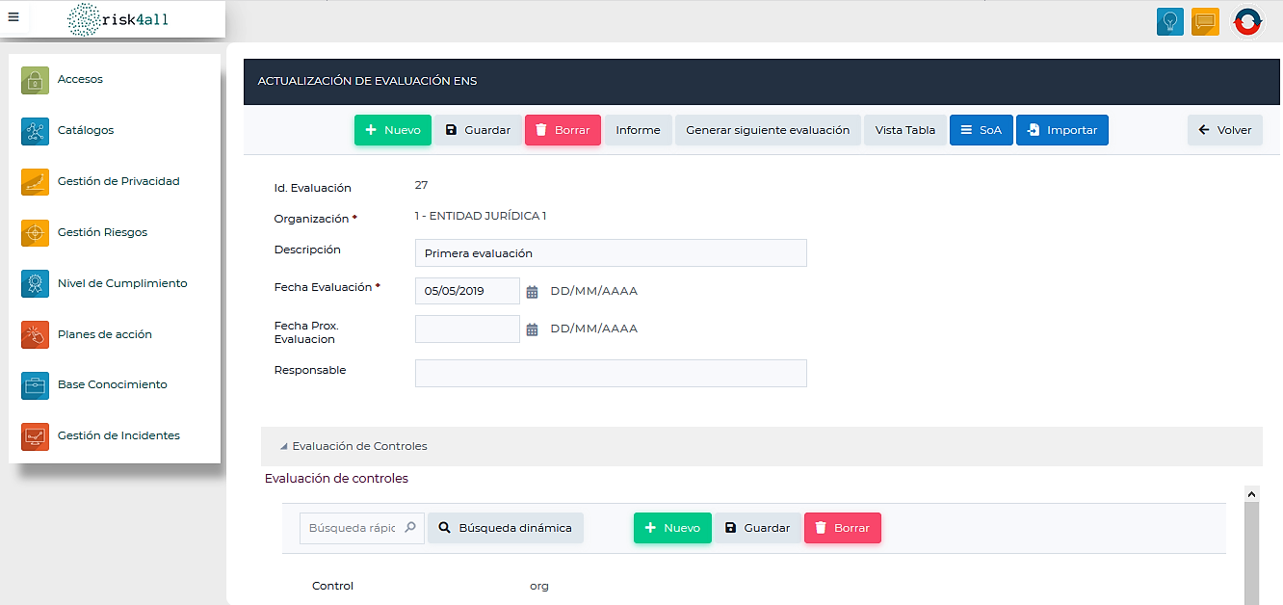Go back with Volver button
Image resolution: width=1283 pixels, height=605 pixels.
point(1225,130)
